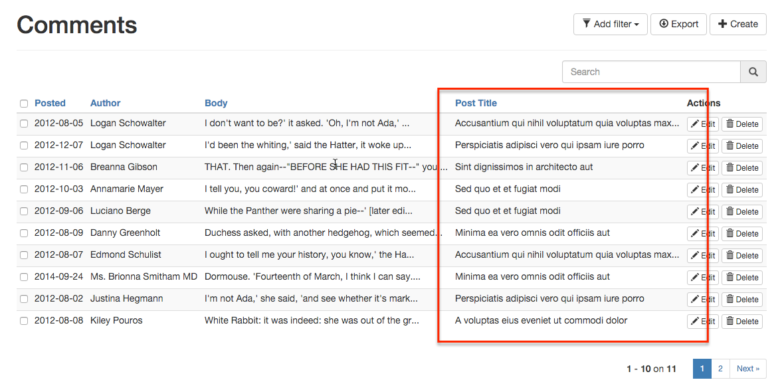Click the pencil Edit icon for Danny Greenholt's comment
Image resolution: width=784 pixels, height=386 pixels.
point(695,234)
